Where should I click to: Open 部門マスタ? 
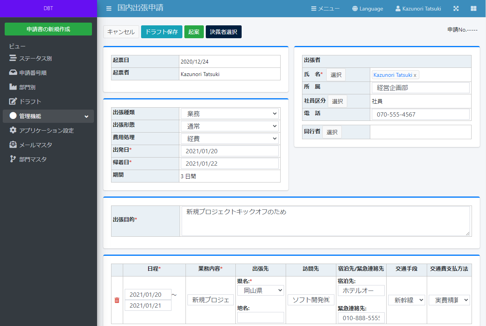[x=48, y=159]
